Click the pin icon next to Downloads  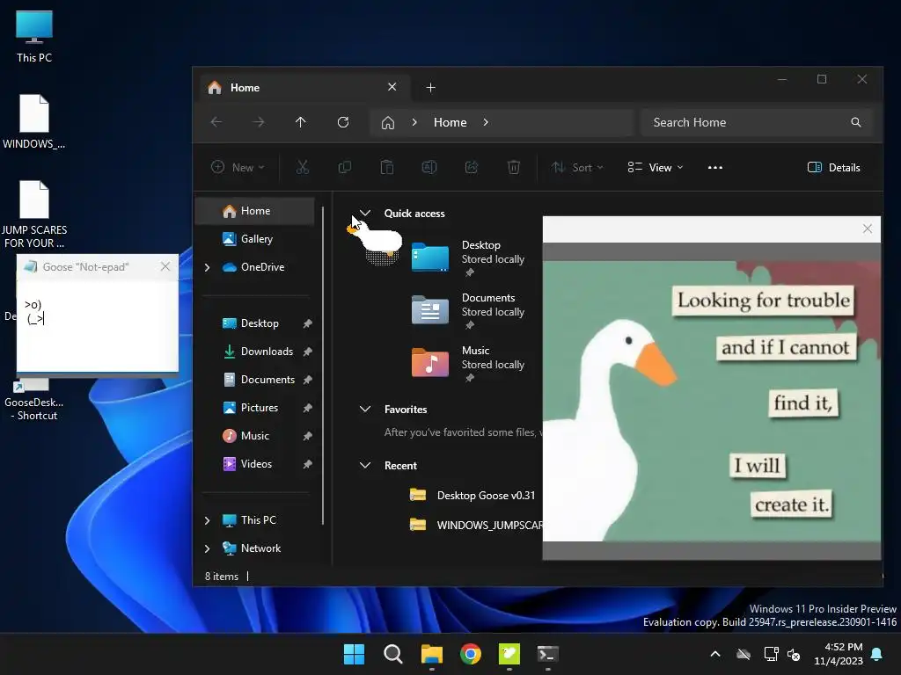[x=307, y=352]
